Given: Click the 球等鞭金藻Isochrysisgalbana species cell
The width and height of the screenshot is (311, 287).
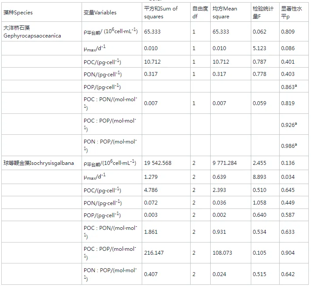Looking at the screenshot, I should [38, 163].
